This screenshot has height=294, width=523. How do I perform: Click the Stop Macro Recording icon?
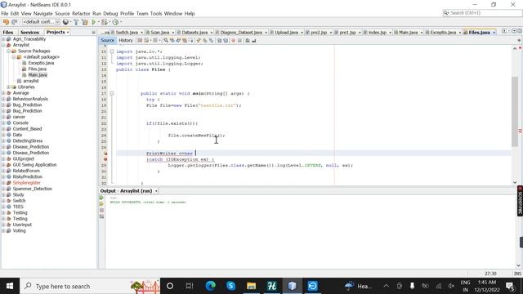point(239,40)
